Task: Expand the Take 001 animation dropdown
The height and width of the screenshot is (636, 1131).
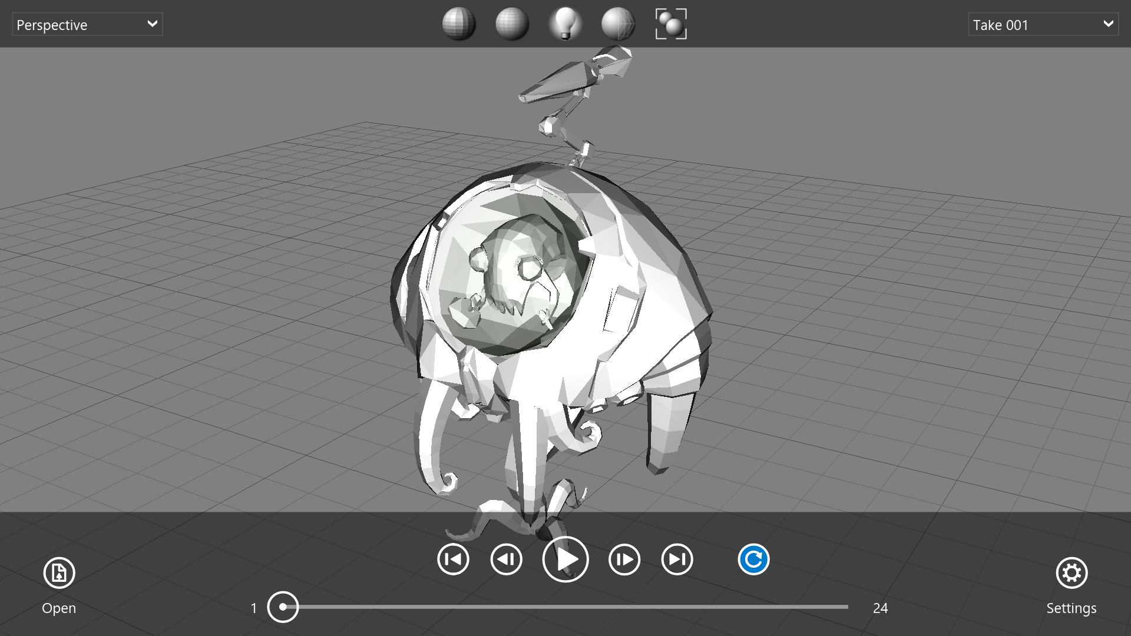Action: (x=1043, y=25)
